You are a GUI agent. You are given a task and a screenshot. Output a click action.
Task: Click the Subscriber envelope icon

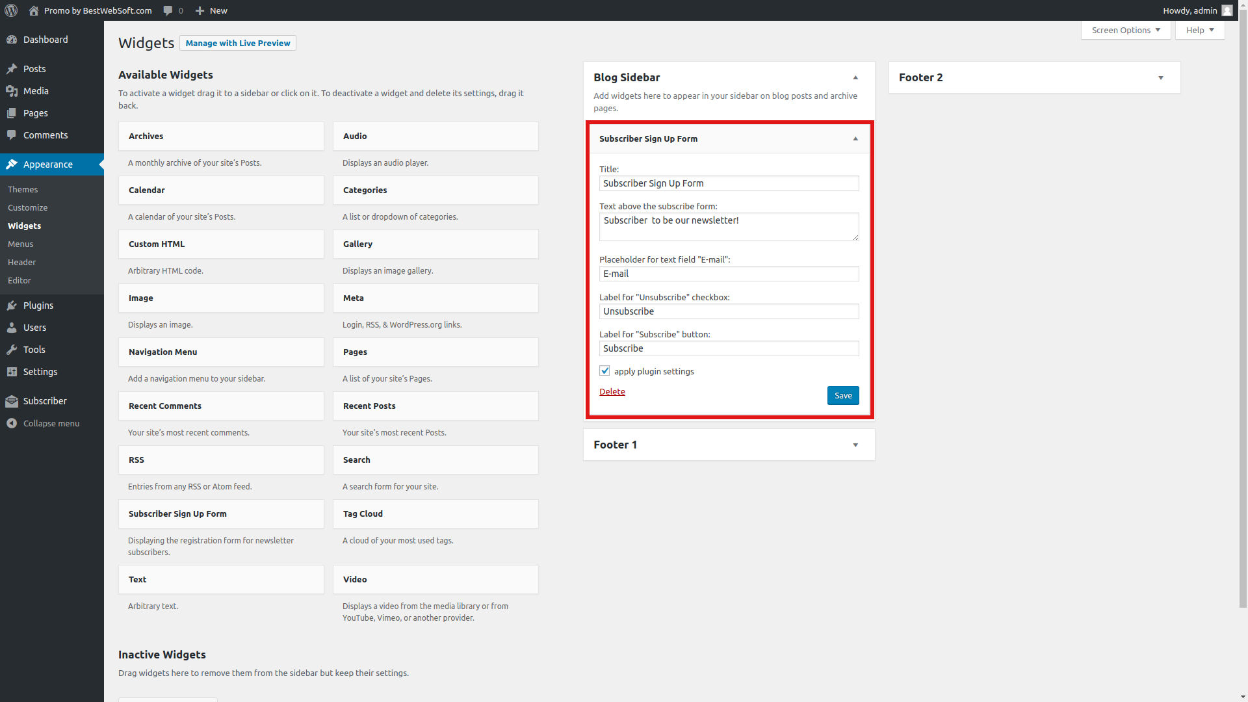point(12,401)
